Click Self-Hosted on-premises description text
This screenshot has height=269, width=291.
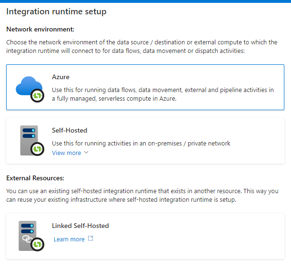[141, 144]
